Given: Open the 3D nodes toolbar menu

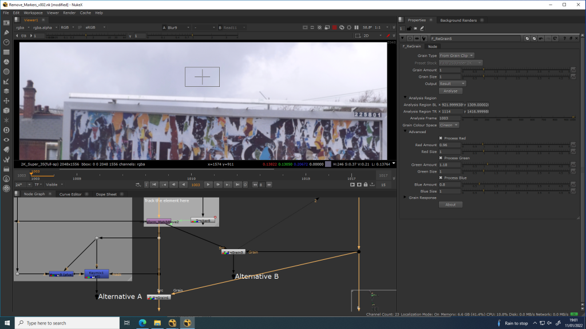Looking at the screenshot, I should [x=6, y=110].
